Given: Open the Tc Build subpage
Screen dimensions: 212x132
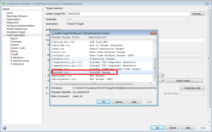Looking at the screenshot, I should 14,54.
